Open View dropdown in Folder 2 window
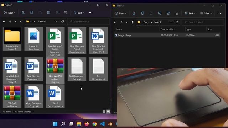Image resolution: width=228 pixels, height=128 pixels. point(206,14)
